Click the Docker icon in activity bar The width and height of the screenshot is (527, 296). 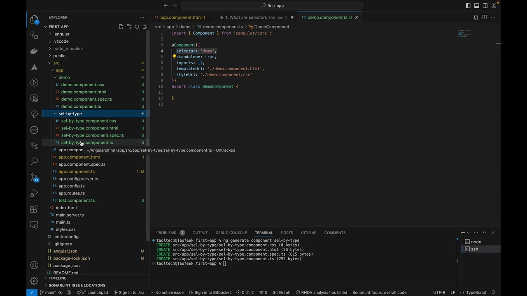35,51
